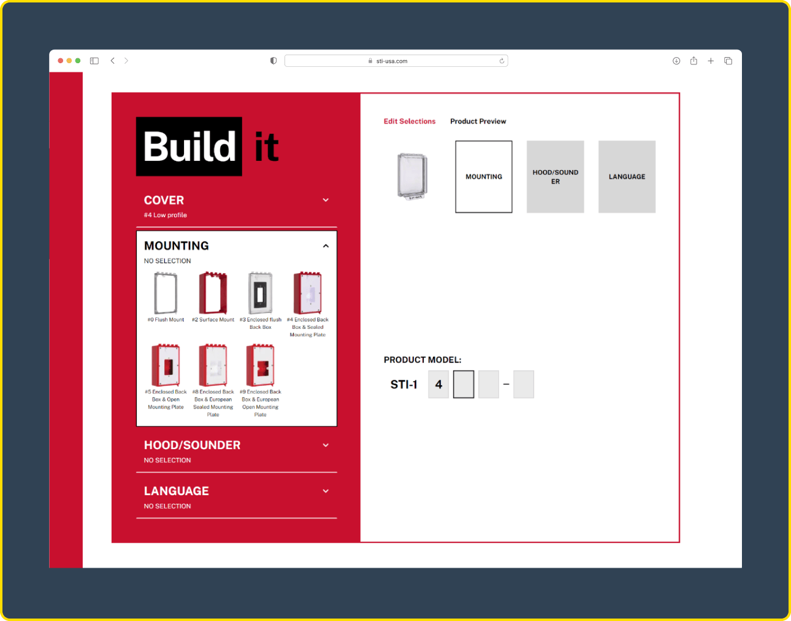Select the empty mounting model code box
Viewport: 791px width, 621px height.
(x=463, y=384)
